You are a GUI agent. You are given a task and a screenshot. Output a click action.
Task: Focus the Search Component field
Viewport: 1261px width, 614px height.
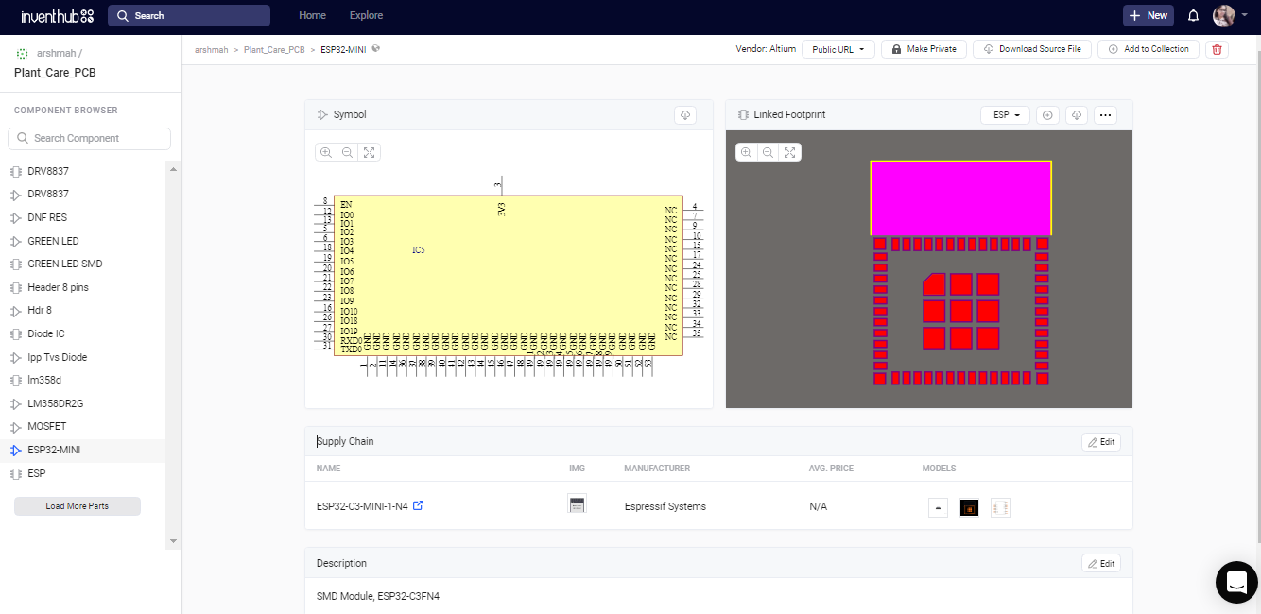pos(89,138)
